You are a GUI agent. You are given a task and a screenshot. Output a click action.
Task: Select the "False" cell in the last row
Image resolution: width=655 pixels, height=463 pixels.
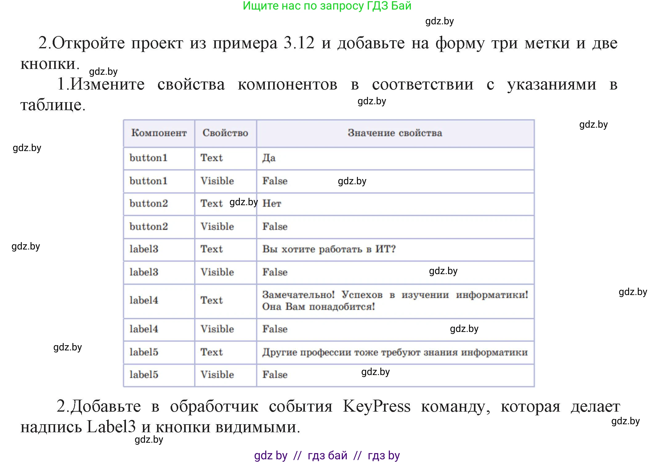pos(275,375)
